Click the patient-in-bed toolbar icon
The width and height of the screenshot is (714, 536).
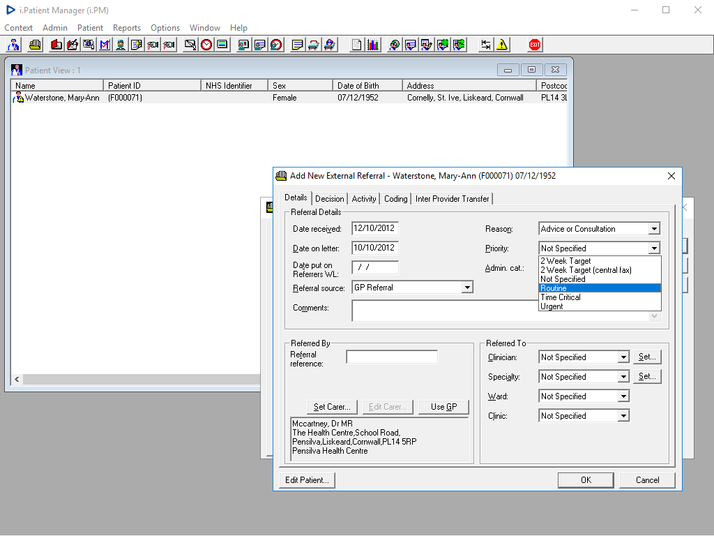330,45
